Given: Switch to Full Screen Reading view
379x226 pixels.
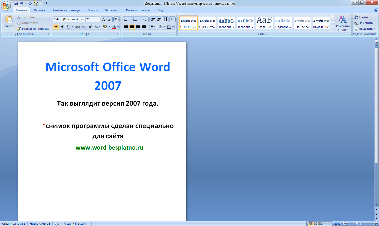Looking at the screenshot, I should [x=315, y=224].
